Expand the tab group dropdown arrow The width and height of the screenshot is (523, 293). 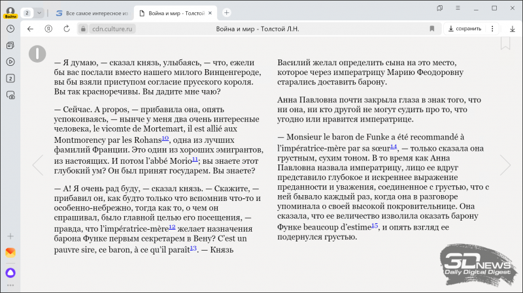[39, 12]
